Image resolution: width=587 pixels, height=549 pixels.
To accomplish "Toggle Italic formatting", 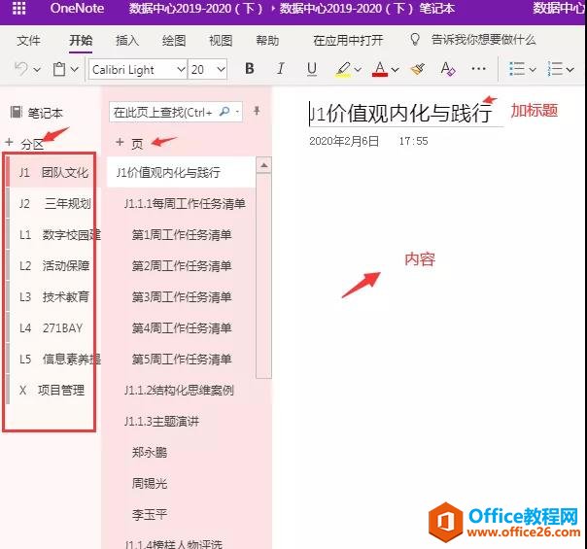I will (x=281, y=68).
